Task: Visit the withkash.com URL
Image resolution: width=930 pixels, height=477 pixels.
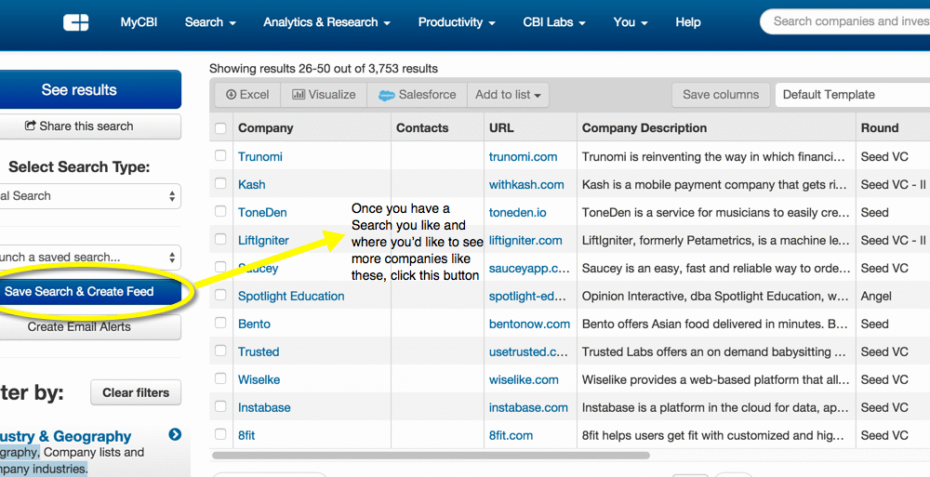Action: coord(526,184)
